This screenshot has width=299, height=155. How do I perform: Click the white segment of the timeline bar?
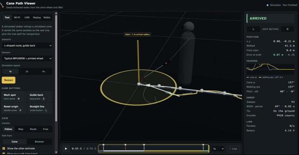coord(124,151)
